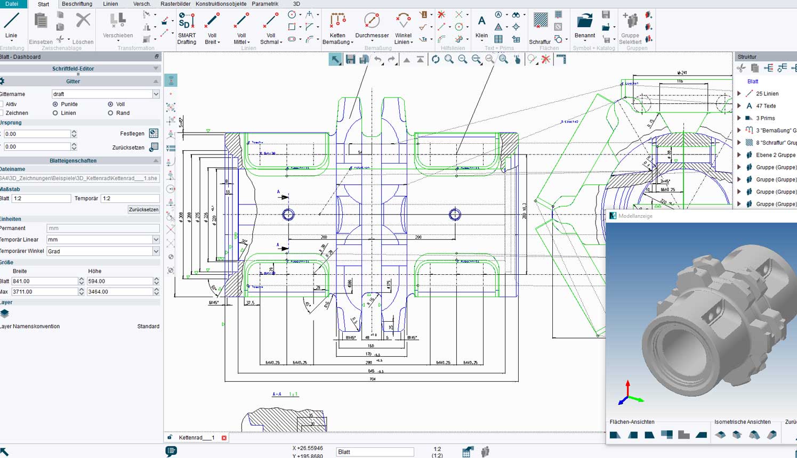Viewport: 797px width, 458px height.
Task: Expand the 25 Linien tree node
Action: click(739, 94)
